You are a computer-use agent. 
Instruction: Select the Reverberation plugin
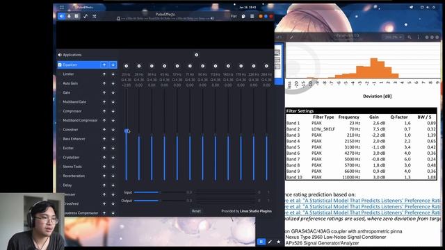(74, 176)
